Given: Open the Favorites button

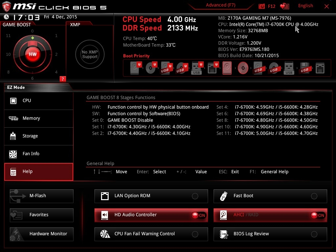Looking at the screenshot, I should click(x=42, y=215).
